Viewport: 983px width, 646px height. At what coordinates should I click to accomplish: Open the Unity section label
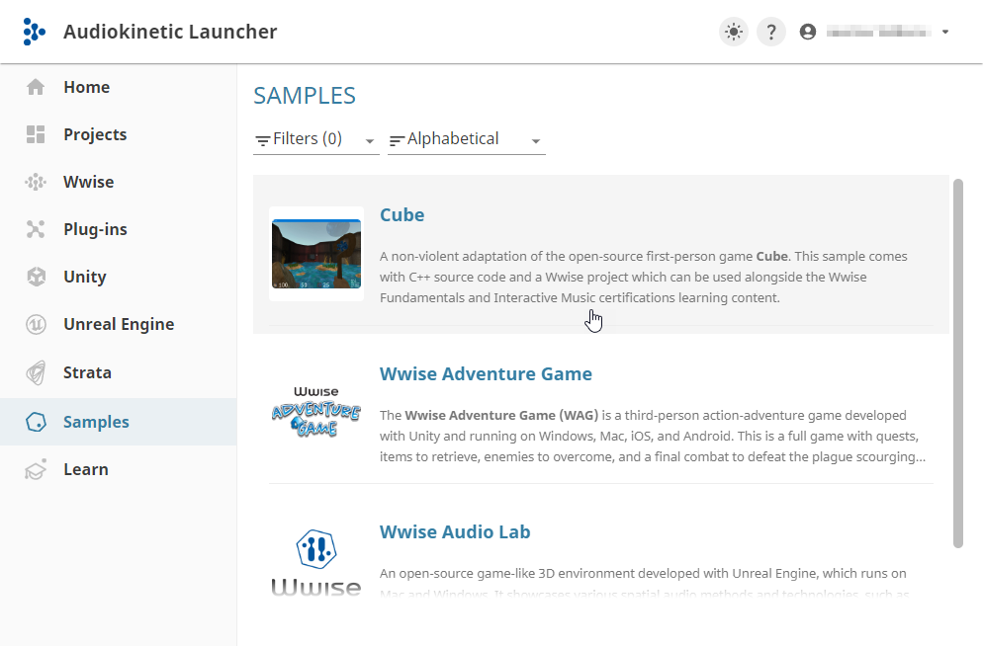coord(85,277)
